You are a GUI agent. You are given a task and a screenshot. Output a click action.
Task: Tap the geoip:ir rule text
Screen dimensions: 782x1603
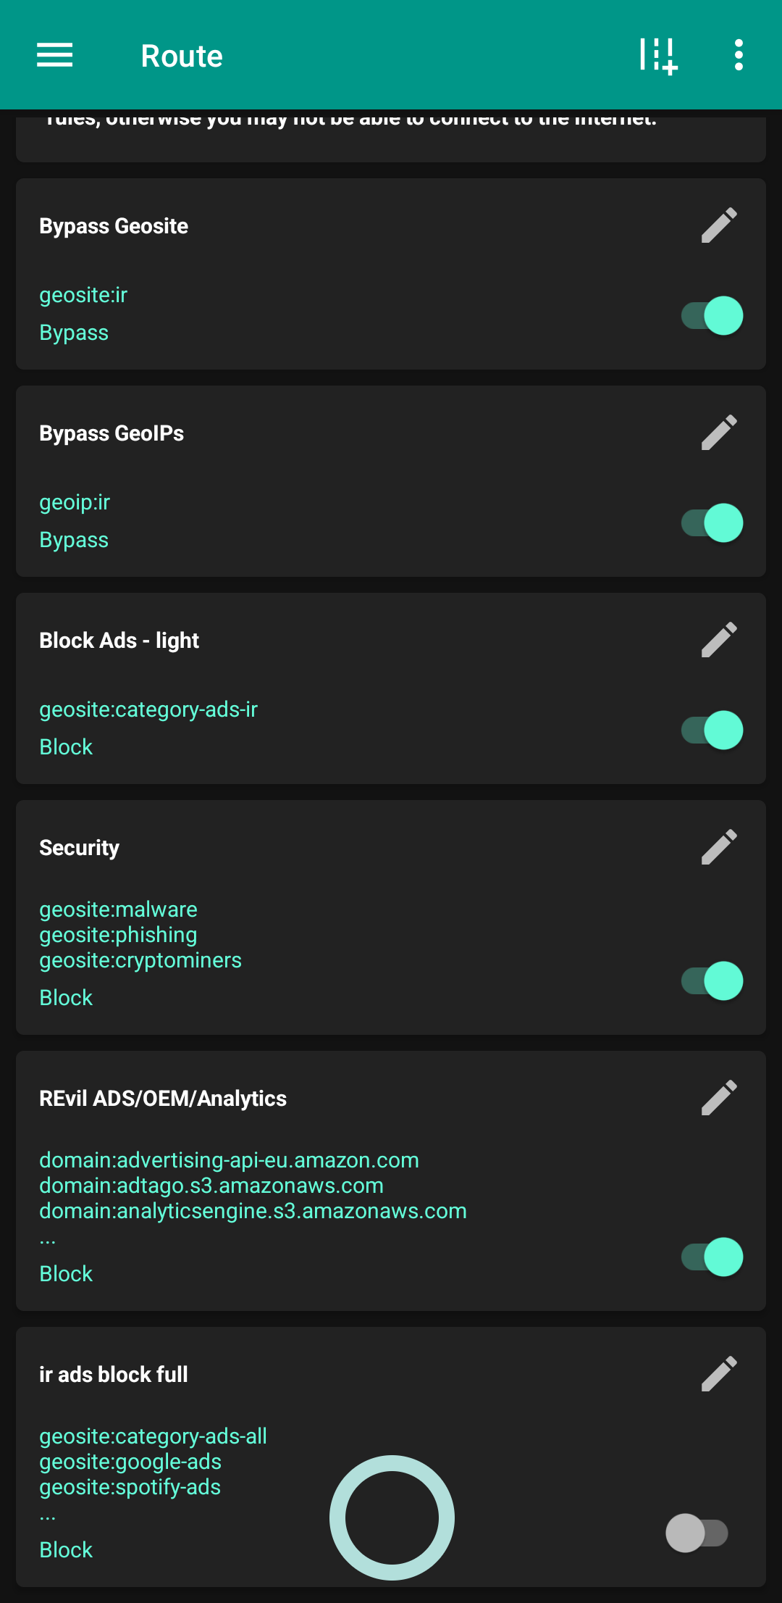tap(75, 502)
